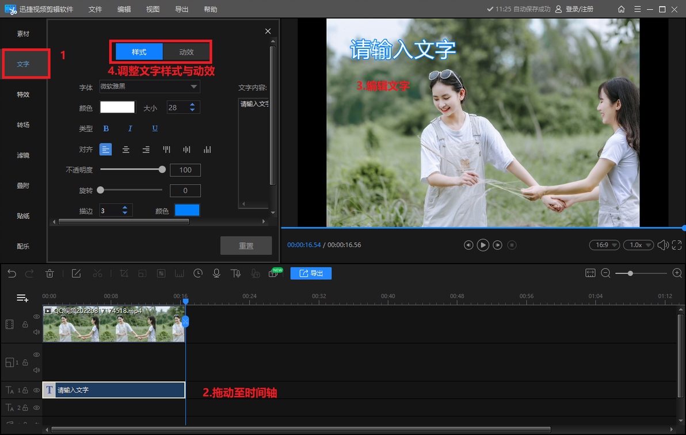Decrease stroke width with down arrow
686x435 pixels.
(x=125, y=213)
